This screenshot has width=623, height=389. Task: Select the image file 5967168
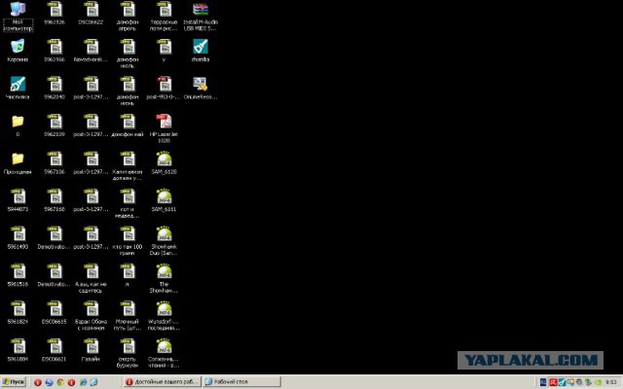coord(55,200)
